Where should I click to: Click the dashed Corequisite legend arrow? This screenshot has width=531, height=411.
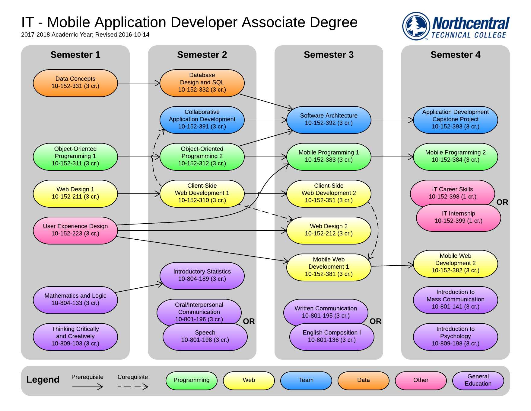tap(133, 387)
